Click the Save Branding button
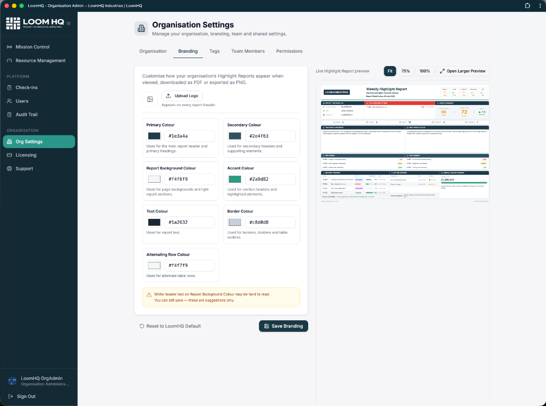Viewport: 546px width, 406px height. point(284,326)
